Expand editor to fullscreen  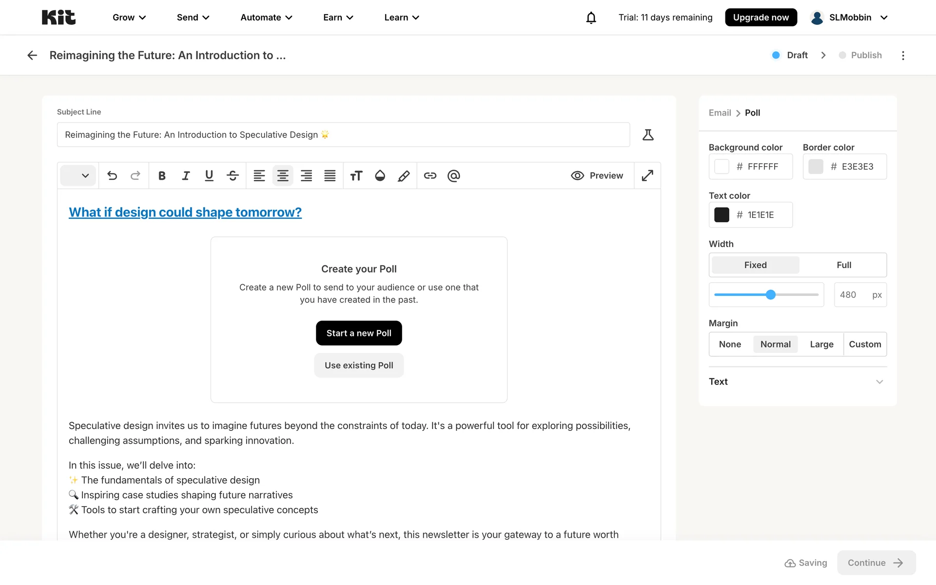tap(647, 175)
